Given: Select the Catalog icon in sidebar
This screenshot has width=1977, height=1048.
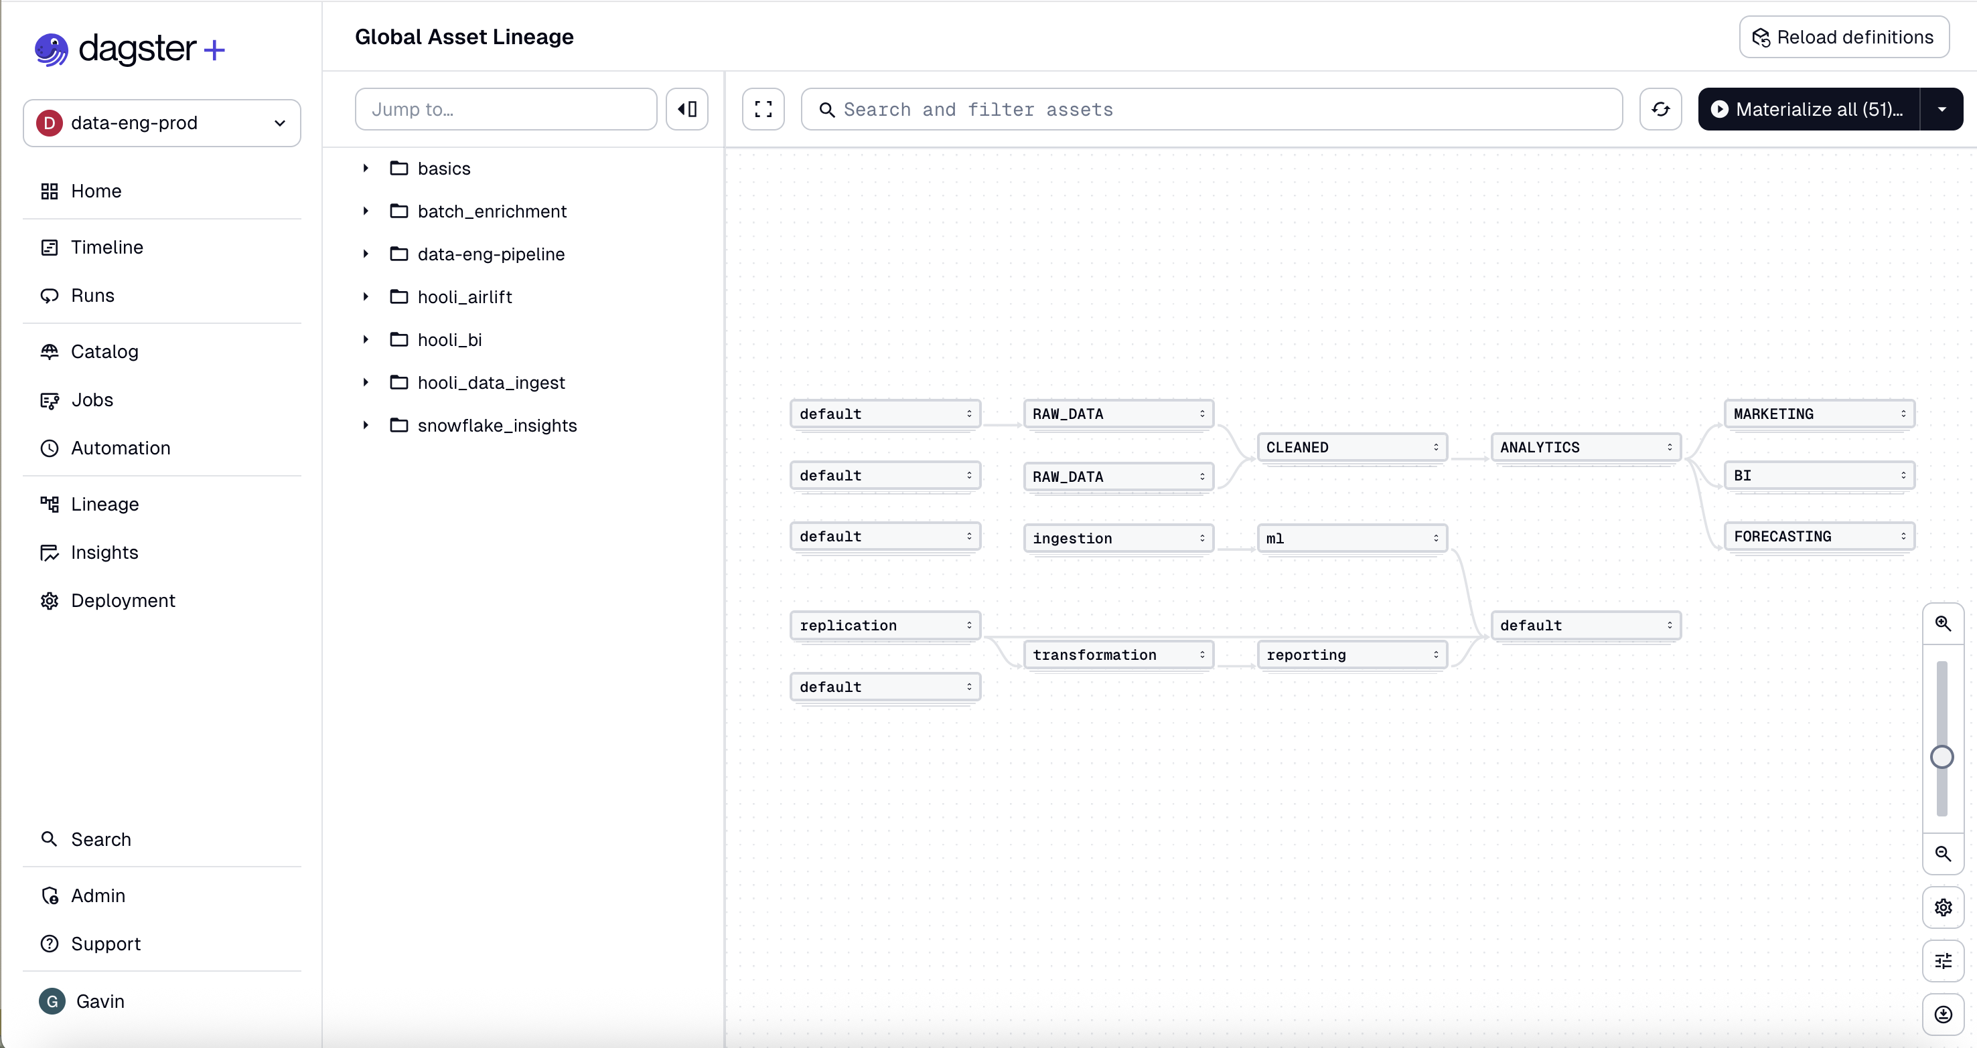Looking at the screenshot, I should pos(49,351).
